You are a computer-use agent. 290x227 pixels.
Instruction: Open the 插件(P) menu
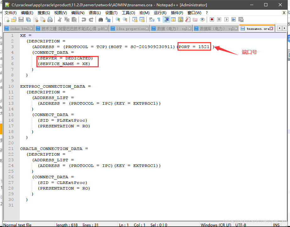point(177,13)
